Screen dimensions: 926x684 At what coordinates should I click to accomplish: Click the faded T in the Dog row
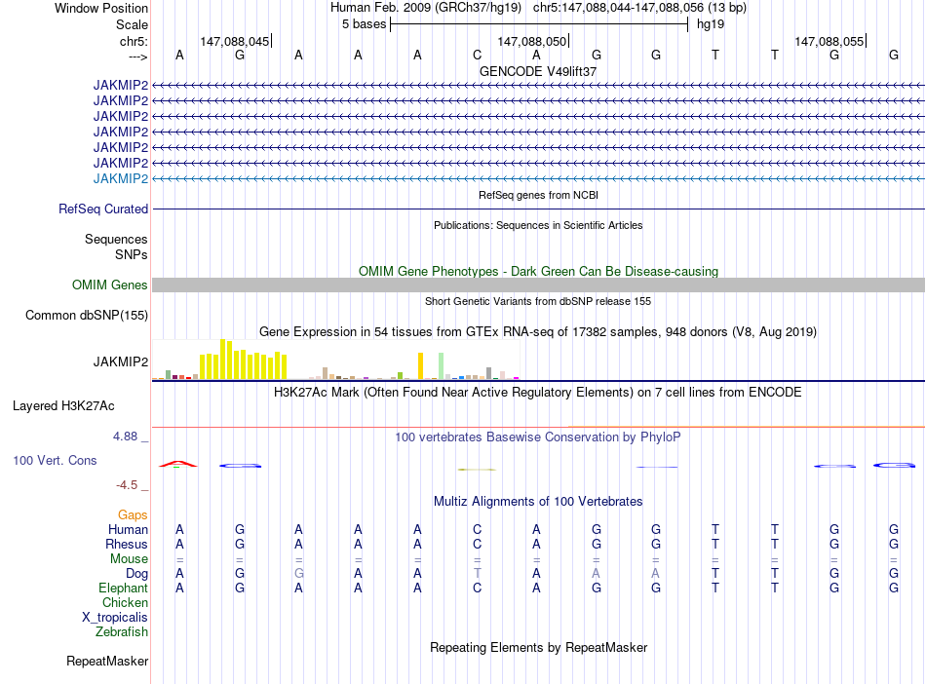(x=478, y=573)
